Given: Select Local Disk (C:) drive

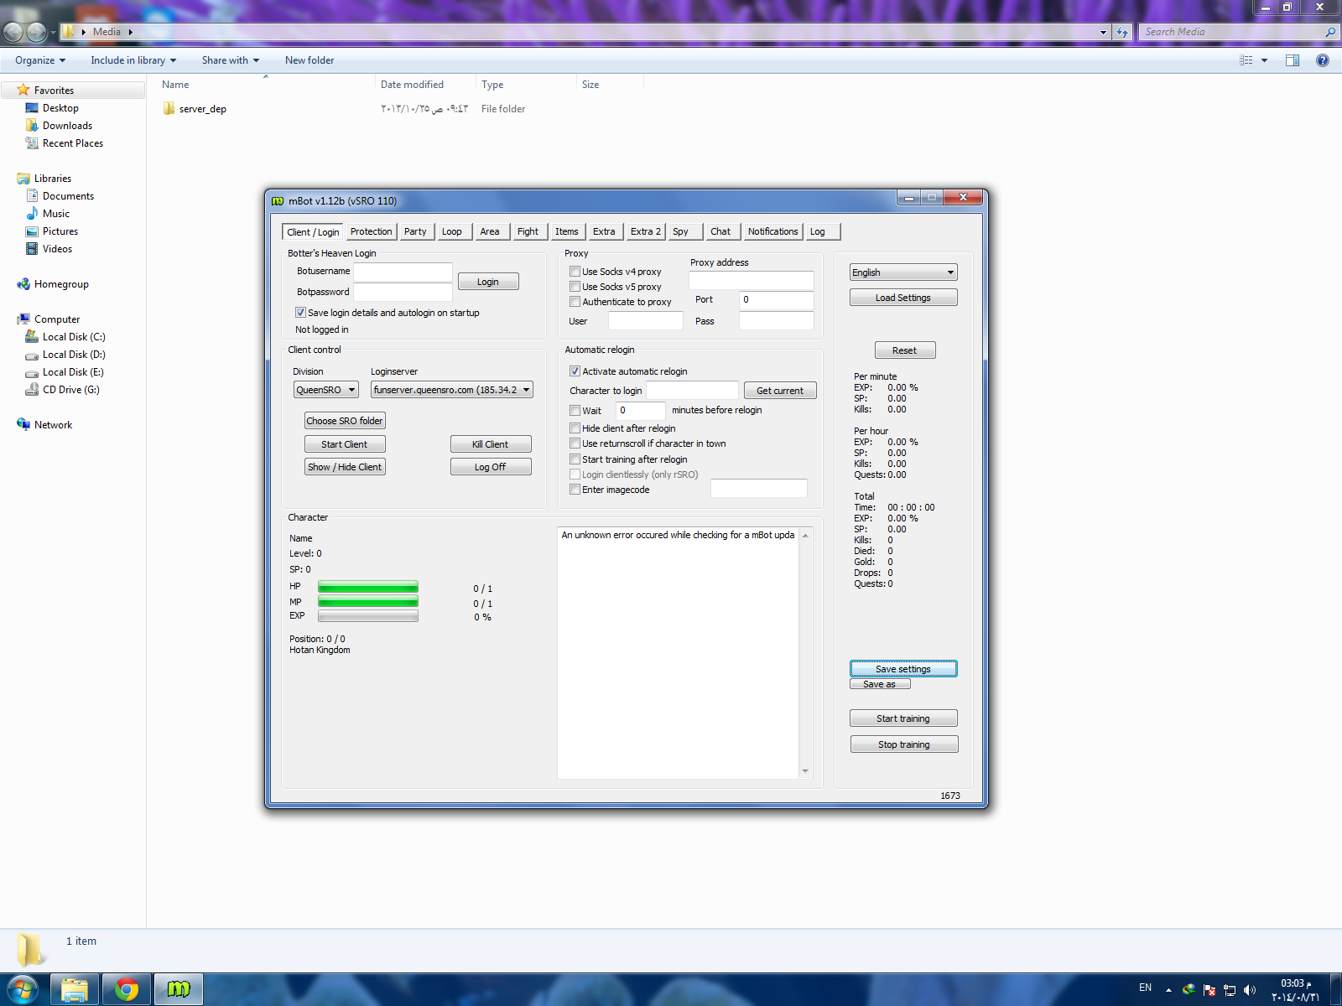Looking at the screenshot, I should tap(74, 337).
